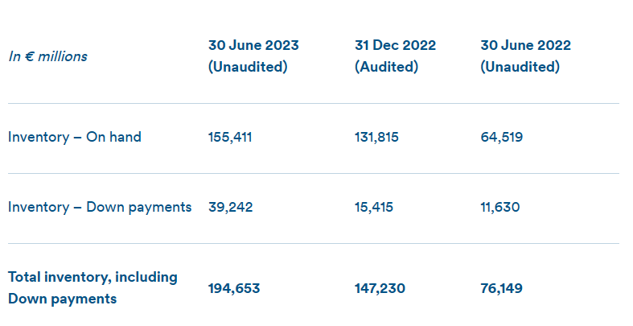The width and height of the screenshot is (633, 326).
Task: Click "(Unaudited)" under the 30 June 2022 header
Action: (520, 68)
